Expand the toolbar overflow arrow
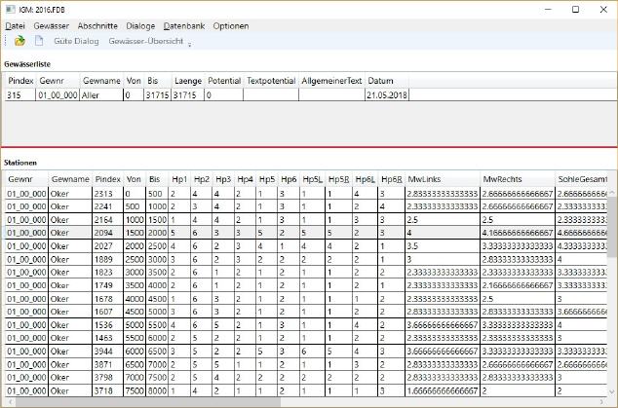The height and width of the screenshot is (408, 618). tap(190, 43)
